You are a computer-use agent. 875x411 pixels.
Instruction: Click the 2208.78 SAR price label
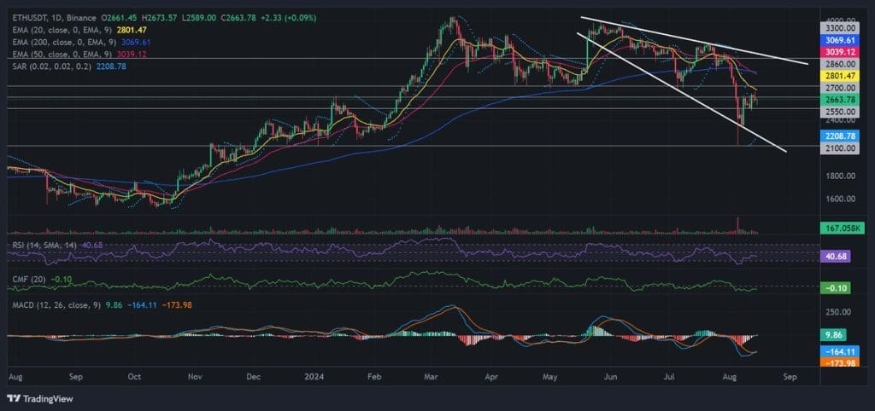click(x=837, y=136)
